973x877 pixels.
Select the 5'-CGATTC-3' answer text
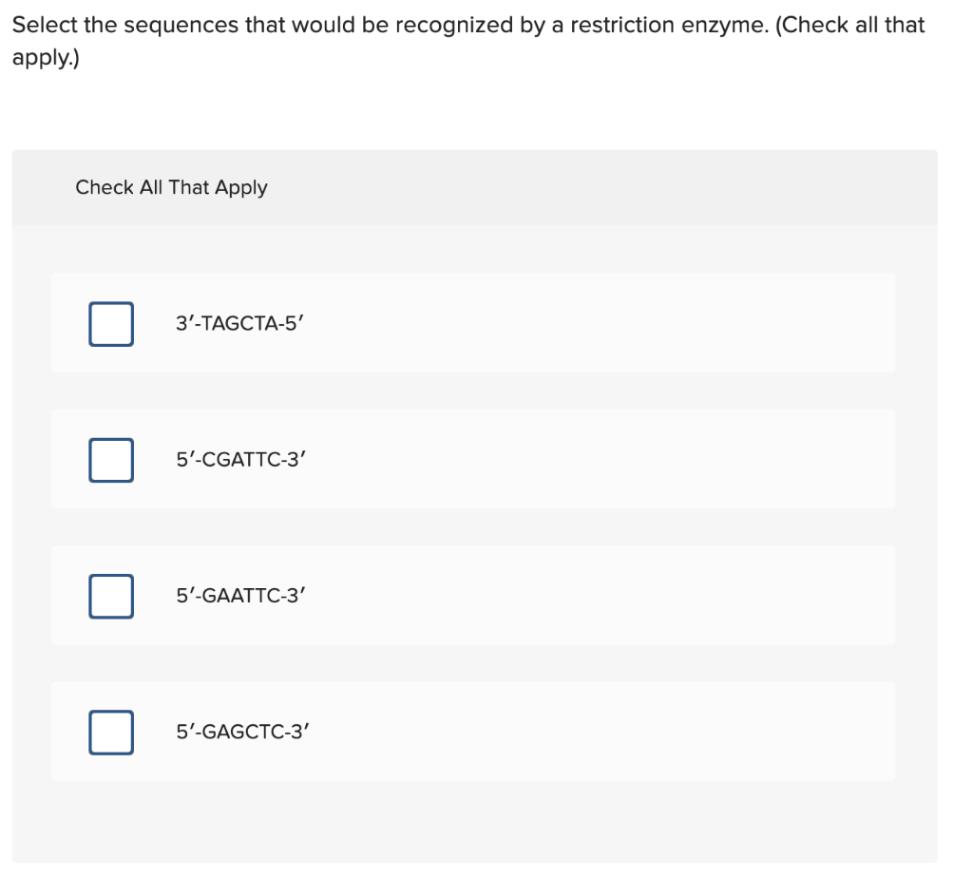point(239,459)
